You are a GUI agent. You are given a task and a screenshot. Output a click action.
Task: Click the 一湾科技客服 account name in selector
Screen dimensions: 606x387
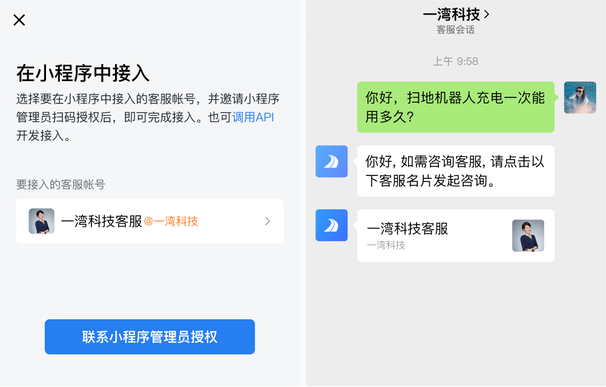coord(101,221)
